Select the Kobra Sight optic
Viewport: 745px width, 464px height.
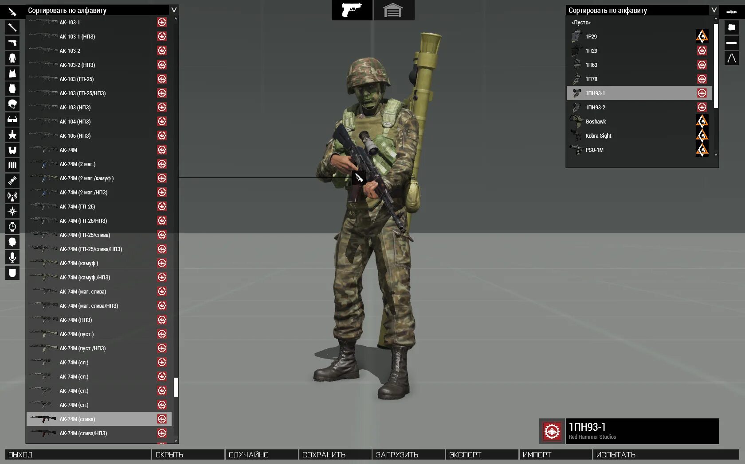(639, 135)
